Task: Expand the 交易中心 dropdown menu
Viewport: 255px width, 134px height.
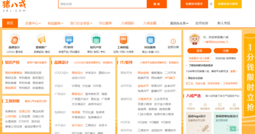Action: coord(33,23)
